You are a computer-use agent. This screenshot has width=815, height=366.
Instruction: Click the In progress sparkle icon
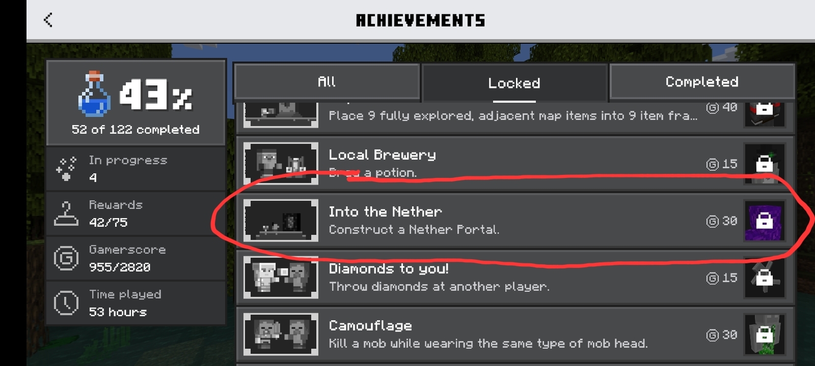coord(66,169)
